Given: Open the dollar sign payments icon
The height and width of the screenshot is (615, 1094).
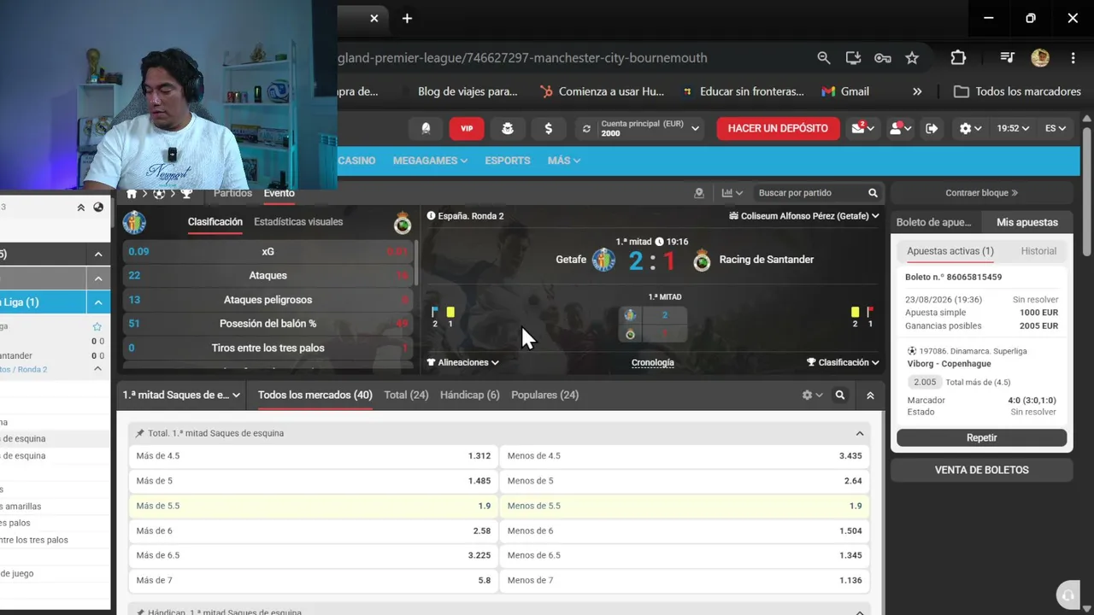Looking at the screenshot, I should coord(549,128).
